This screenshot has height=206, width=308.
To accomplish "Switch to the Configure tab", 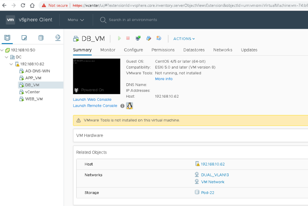I will (133, 50).
